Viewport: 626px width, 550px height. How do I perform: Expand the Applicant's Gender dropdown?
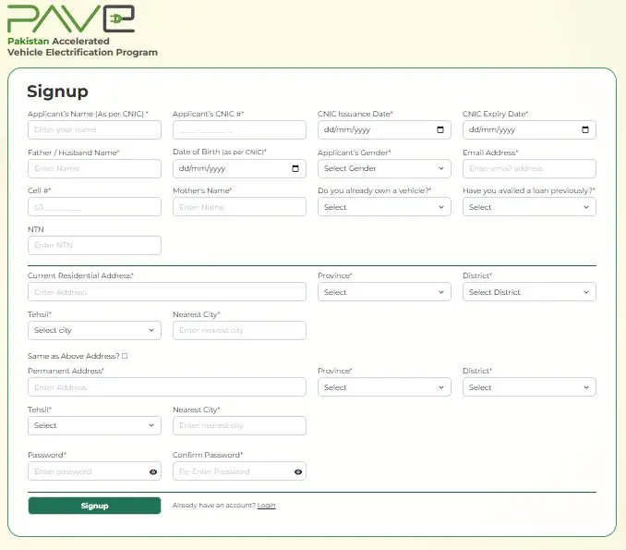[384, 169]
